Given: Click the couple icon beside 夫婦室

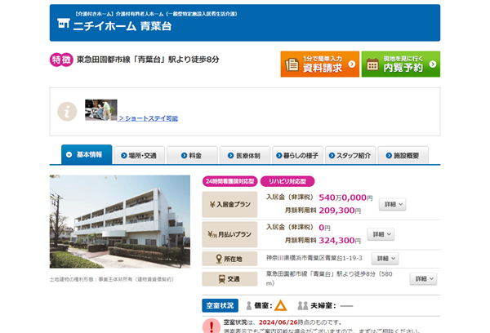Looking at the screenshot, I should coord(303,306).
